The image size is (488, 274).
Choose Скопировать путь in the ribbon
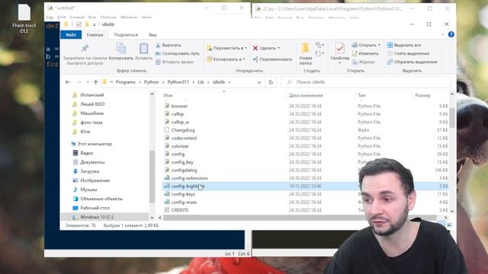click(x=177, y=53)
